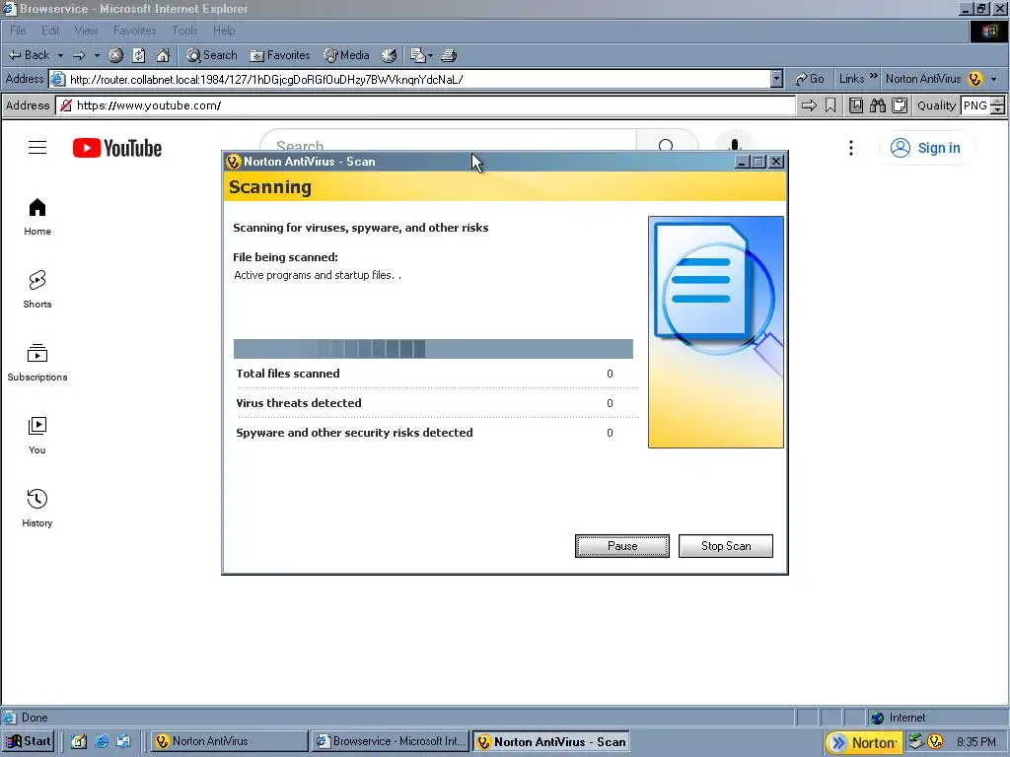Viewport: 1010px width, 757px height.
Task: Click the Browservice binoculars find icon
Action: coord(877,105)
